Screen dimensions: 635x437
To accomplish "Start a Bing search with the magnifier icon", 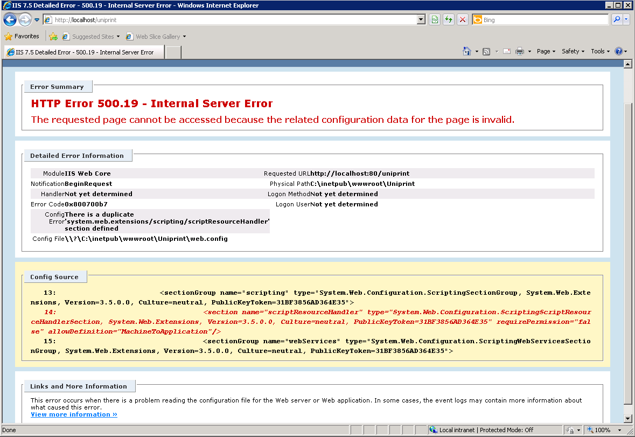I will click(x=618, y=19).
